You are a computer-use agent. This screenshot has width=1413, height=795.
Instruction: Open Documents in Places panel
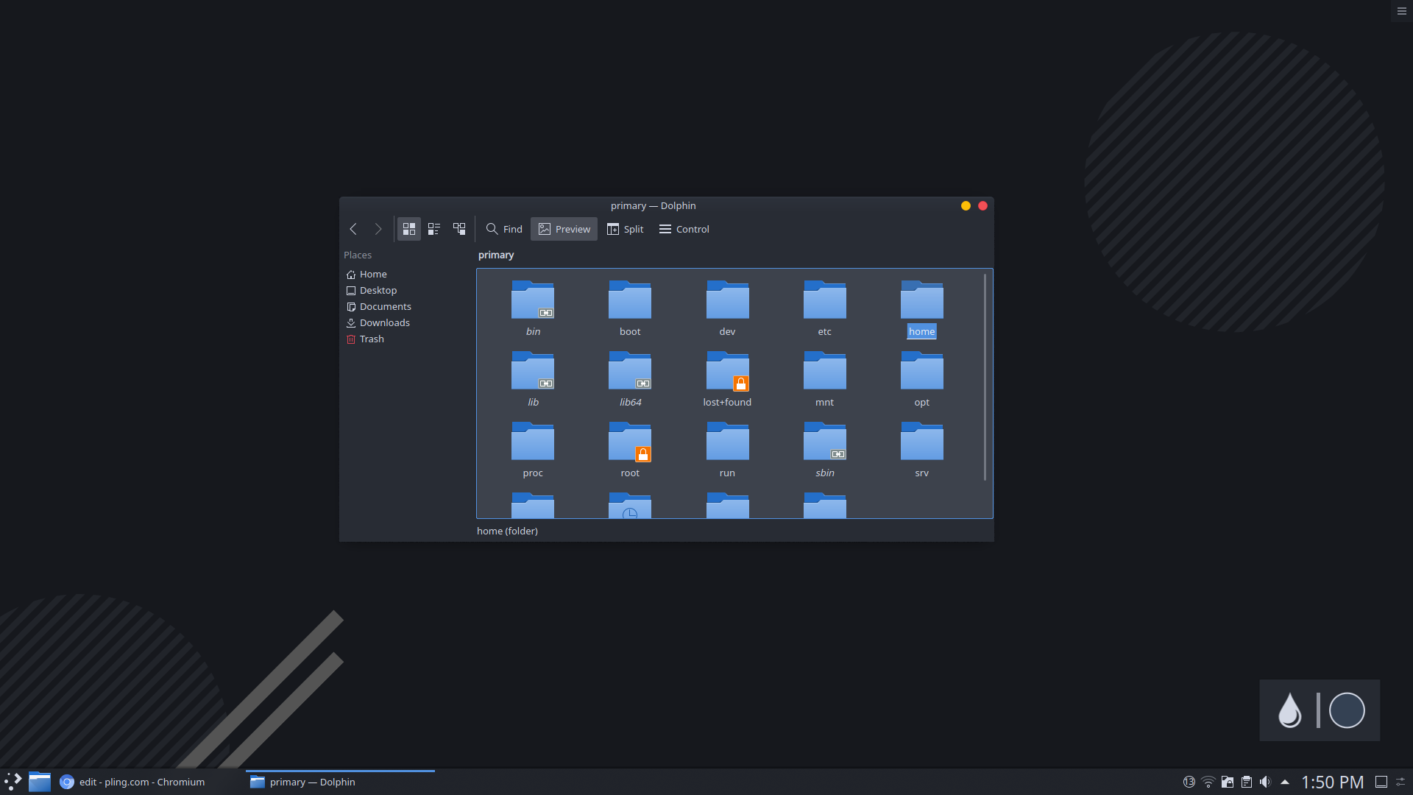coord(379,306)
